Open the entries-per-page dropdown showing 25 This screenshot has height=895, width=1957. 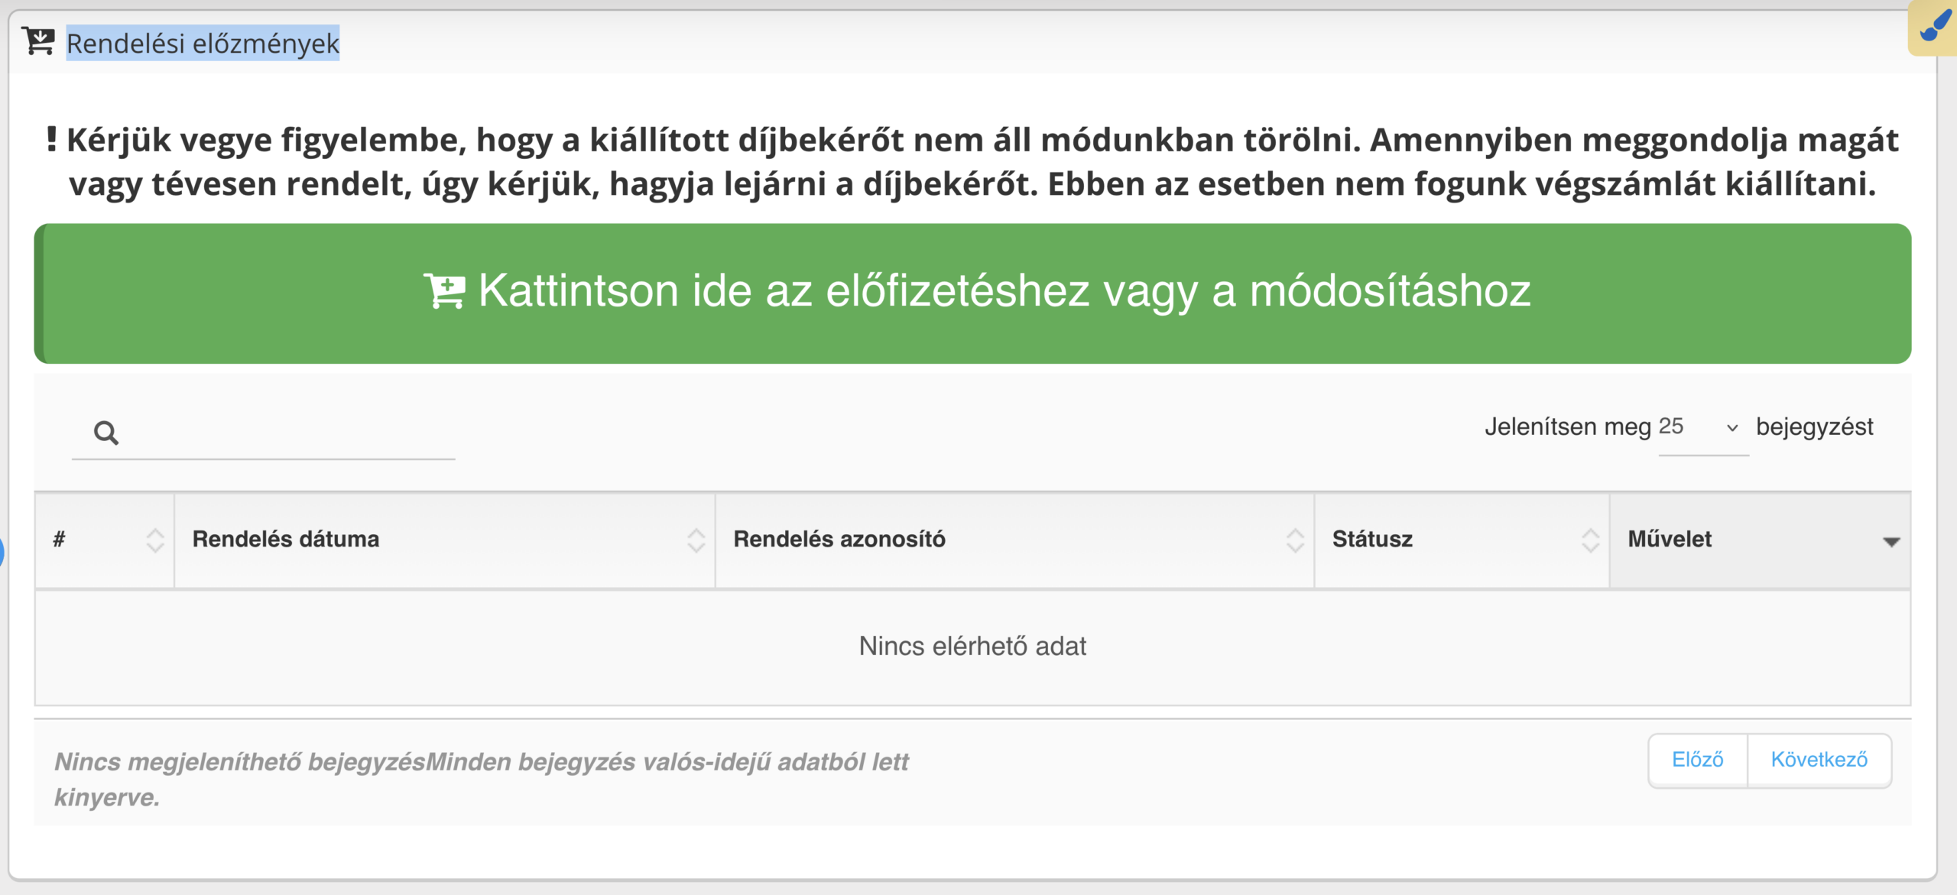[1702, 428]
